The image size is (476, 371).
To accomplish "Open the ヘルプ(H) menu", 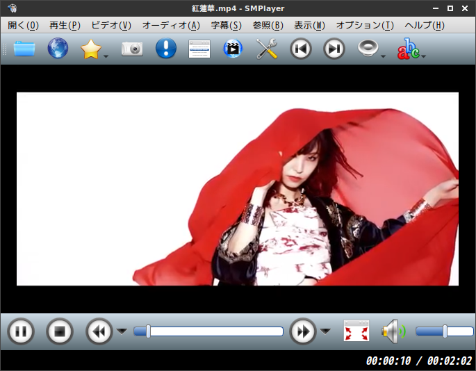I will pyautogui.click(x=425, y=25).
